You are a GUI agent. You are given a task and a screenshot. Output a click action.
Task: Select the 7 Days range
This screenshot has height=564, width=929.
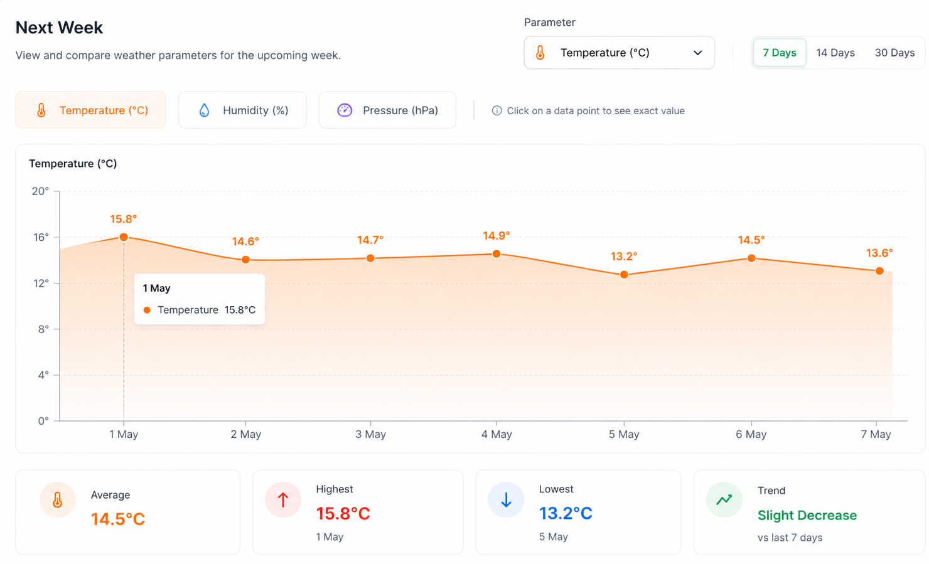pyautogui.click(x=780, y=53)
